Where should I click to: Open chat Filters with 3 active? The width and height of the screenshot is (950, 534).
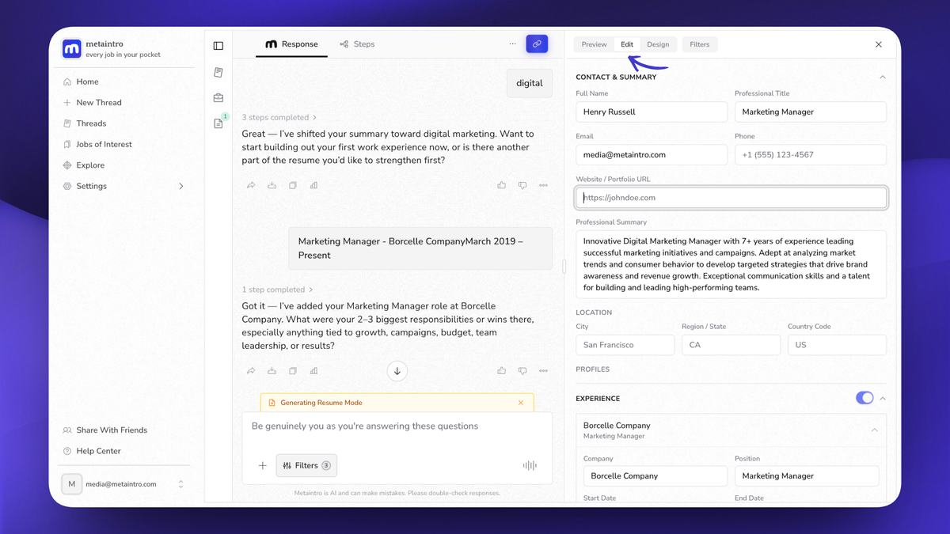(306, 466)
